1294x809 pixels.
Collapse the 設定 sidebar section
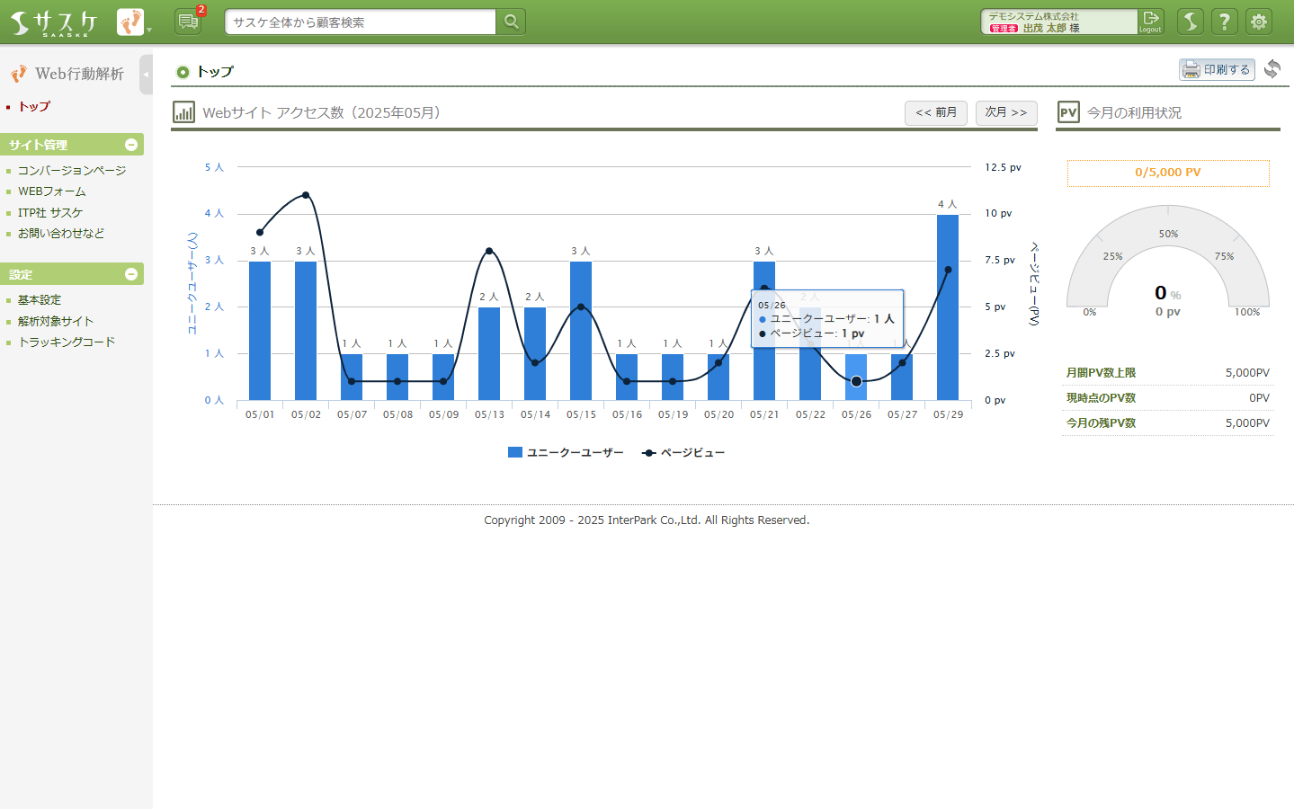(x=131, y=274)
